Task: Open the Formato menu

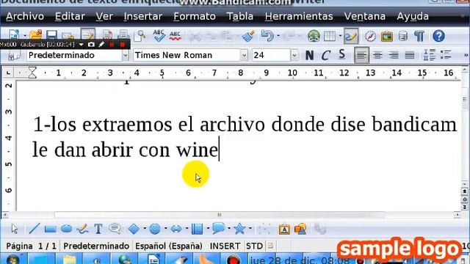Action: pyautogui.click(x=194, y=16)
